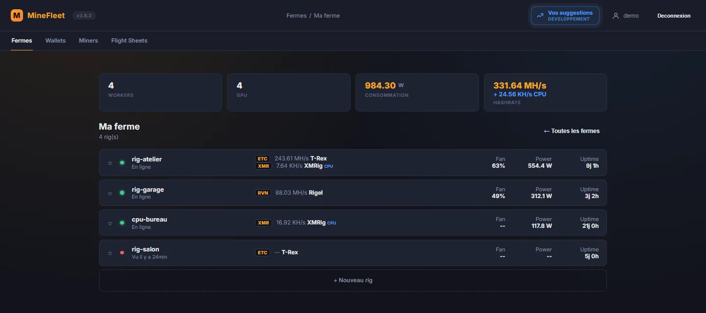Click the XMR coin badge on cpu-bureau

[263, 223]
